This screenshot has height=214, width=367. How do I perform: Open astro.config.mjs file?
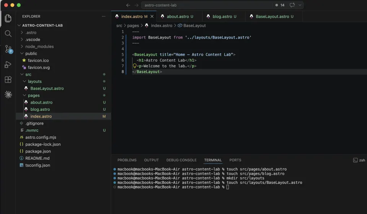[41, 137]
